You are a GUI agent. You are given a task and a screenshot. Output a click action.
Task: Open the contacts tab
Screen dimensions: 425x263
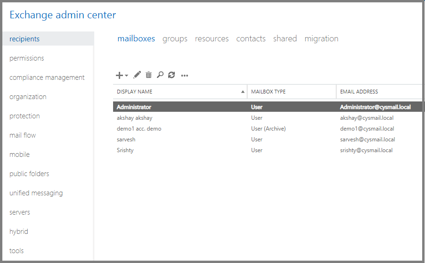coord(251,39)
